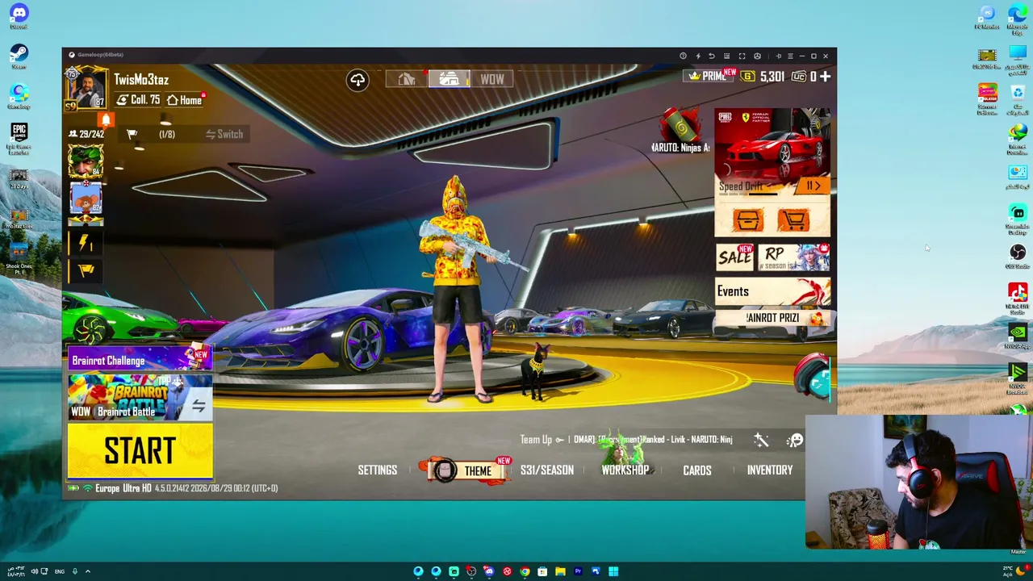
Task: Open the Gameloop hamburger menu
Action: [x=790, y=56]
